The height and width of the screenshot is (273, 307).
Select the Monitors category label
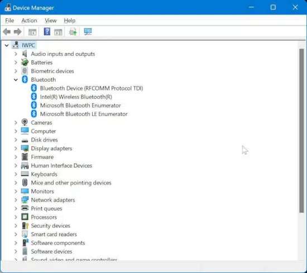(x=42, y=191)
